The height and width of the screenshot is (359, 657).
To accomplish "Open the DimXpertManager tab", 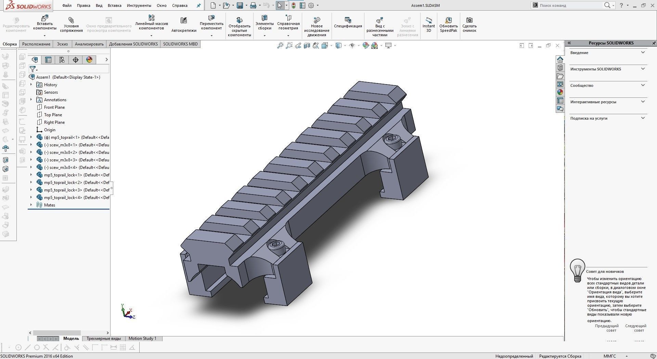I will tap(76, 60).
